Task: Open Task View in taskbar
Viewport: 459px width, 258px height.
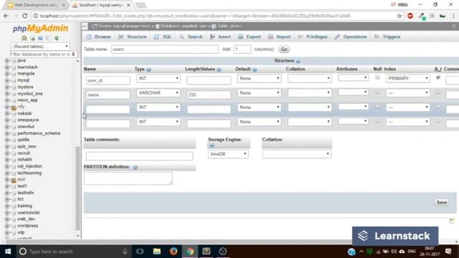Action: (x=140, y=252)
